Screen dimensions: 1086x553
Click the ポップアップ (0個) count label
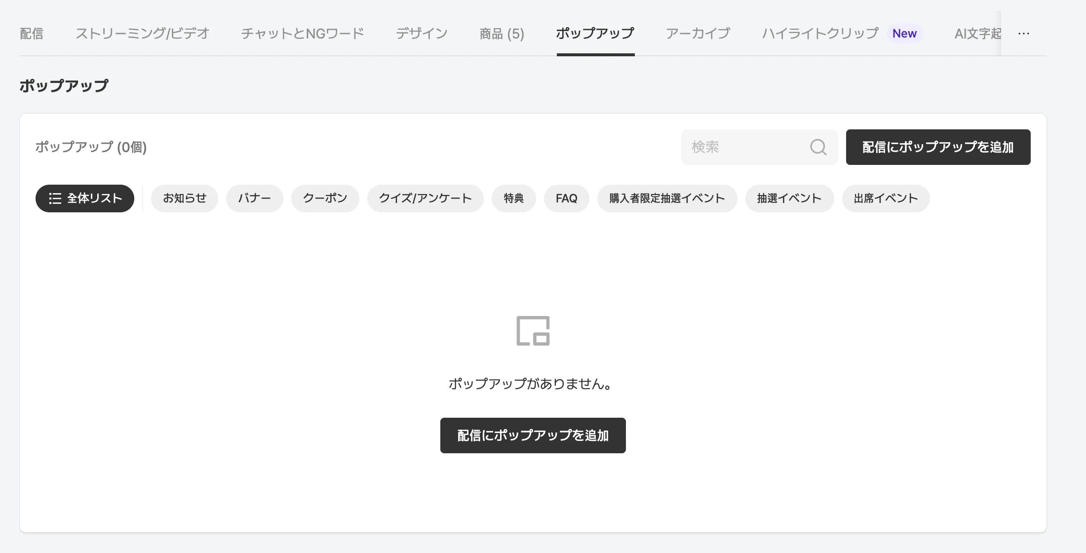(91, 147)
